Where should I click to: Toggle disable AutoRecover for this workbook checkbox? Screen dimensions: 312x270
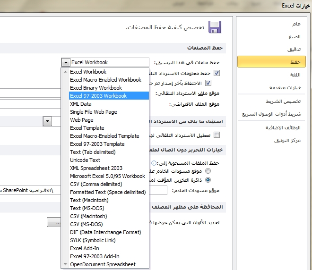click(x=217, y=135)
